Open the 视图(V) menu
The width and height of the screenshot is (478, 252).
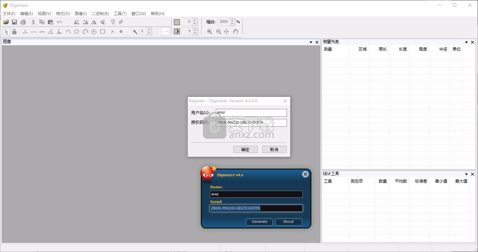click(44, 14)
